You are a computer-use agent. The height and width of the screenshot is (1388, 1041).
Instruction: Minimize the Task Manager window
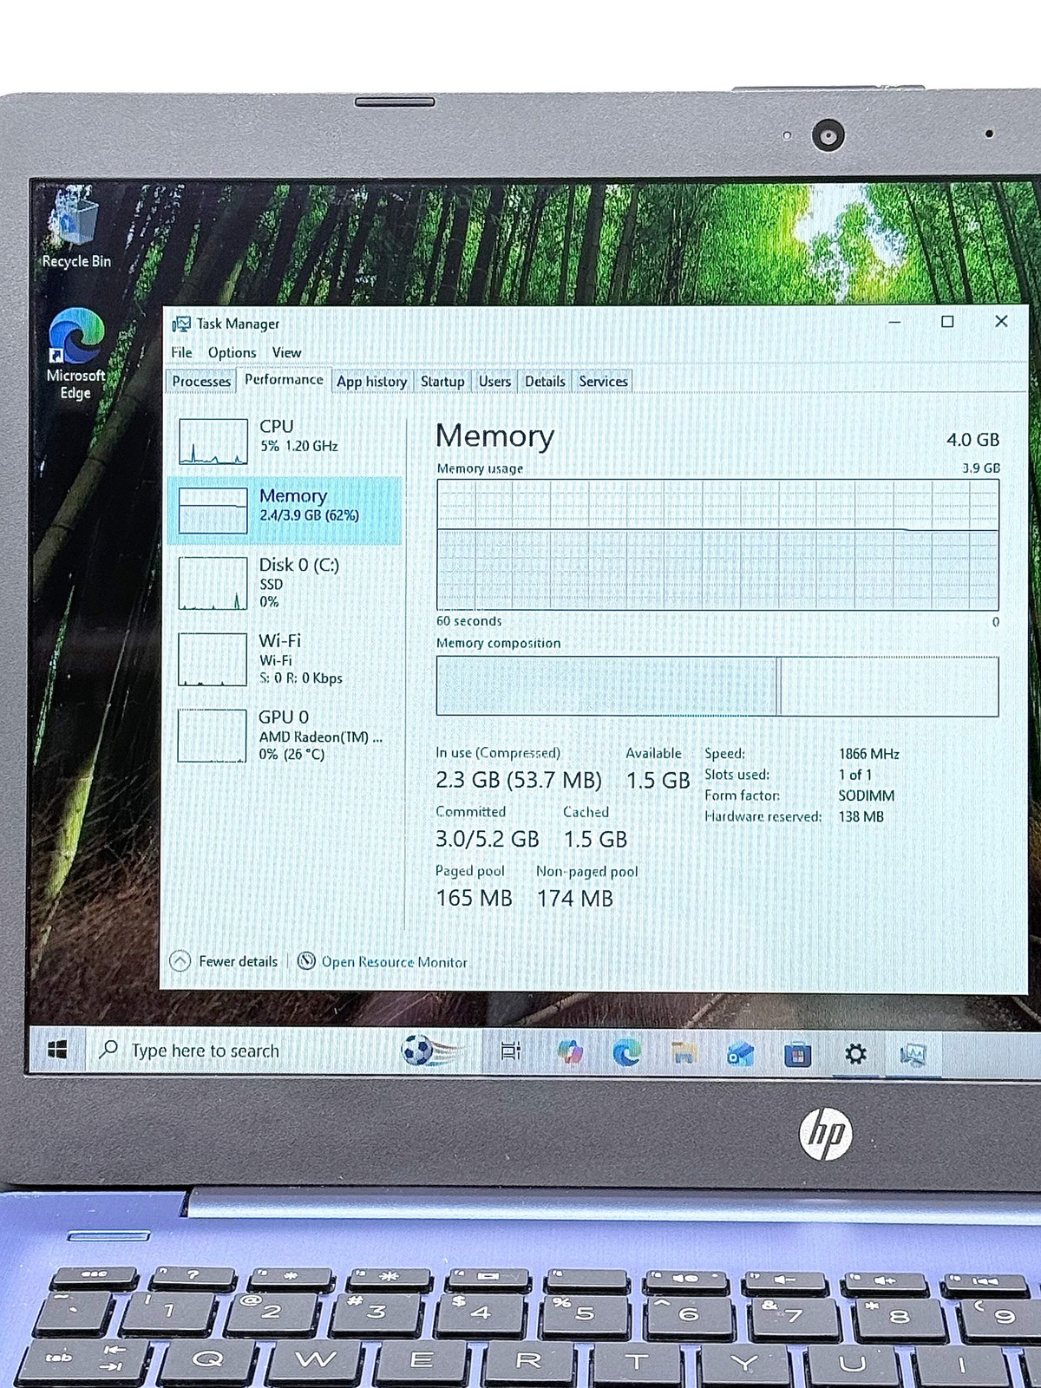[895, 322]
